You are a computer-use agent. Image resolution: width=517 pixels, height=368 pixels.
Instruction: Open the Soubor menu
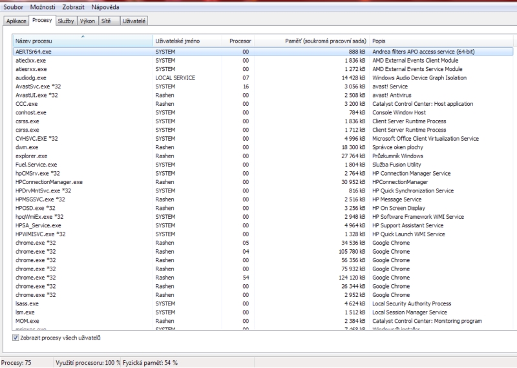[14, 7]
